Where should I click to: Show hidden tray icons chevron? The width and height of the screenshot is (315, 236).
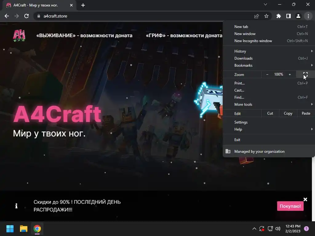[x=254, y=229]
